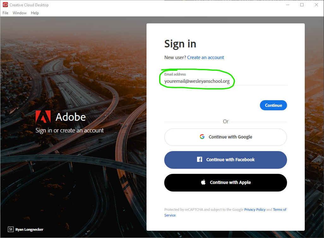Click the minimize window icon
This screenshot has width=324, height=238.
tap(287, 5)
